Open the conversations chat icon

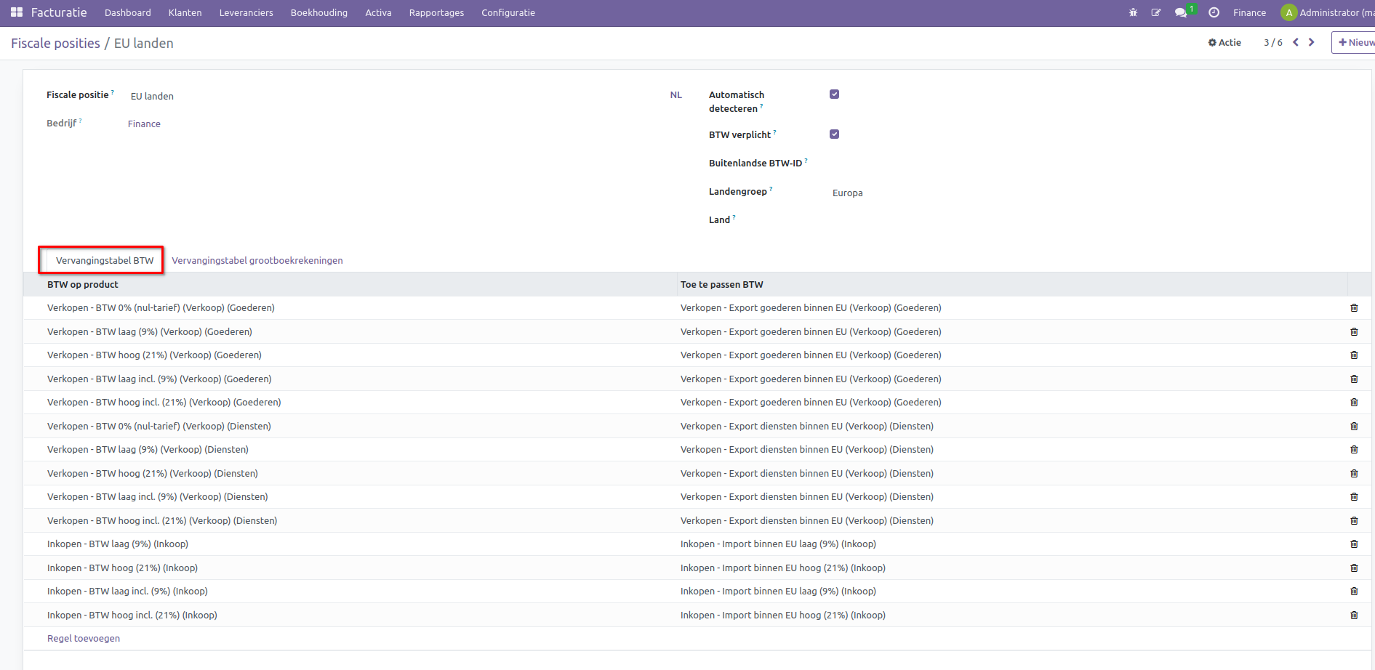(1180, 12)
